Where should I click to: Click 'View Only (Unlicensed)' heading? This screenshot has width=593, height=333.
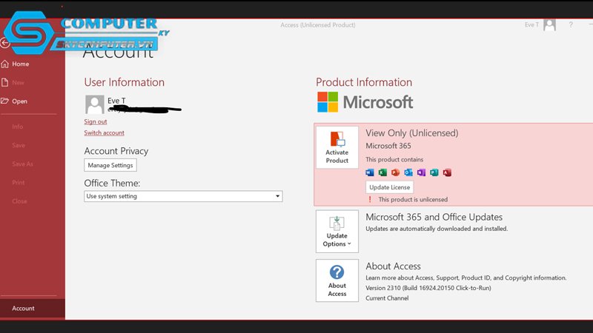tap(412, 133)
